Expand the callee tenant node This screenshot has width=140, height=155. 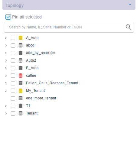[x=6, y=76]
